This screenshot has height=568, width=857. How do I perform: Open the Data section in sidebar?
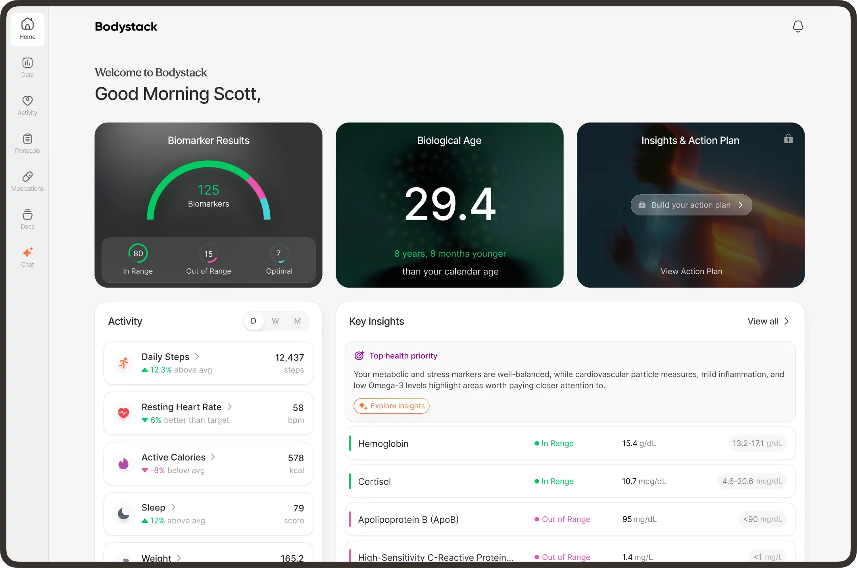click(x=27, y=67)
